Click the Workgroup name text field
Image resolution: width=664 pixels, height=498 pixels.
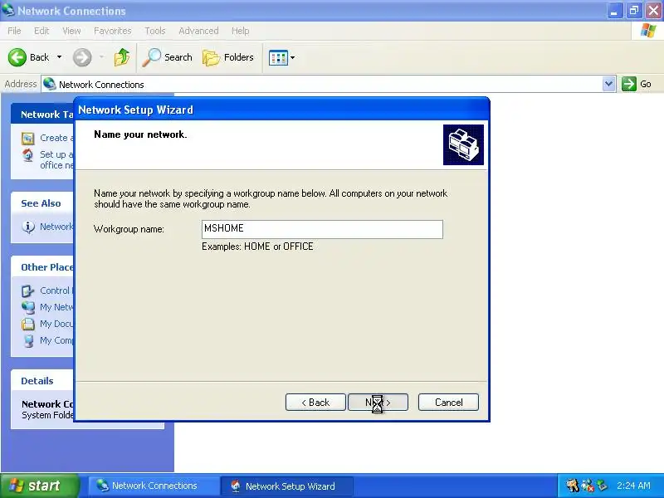pyautogui.click(x=322, y=229)
